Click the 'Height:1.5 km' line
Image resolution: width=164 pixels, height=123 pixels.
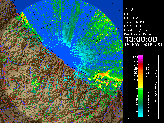coord(136,30)
